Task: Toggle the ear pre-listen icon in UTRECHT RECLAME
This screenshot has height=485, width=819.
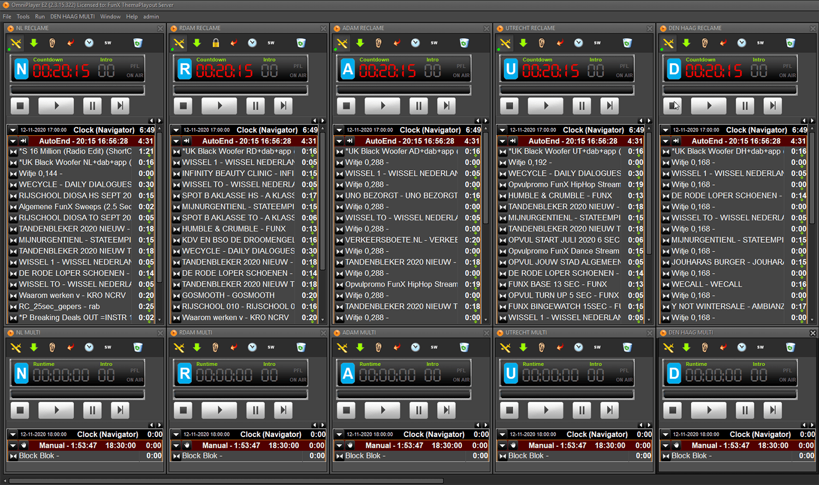Action: click(542, 43)
